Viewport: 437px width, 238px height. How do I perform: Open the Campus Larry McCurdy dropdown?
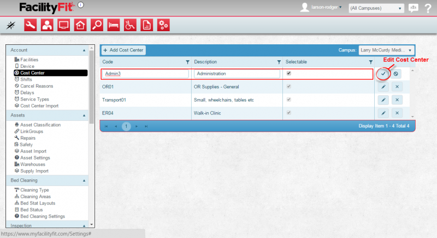[x=386, y=50]
